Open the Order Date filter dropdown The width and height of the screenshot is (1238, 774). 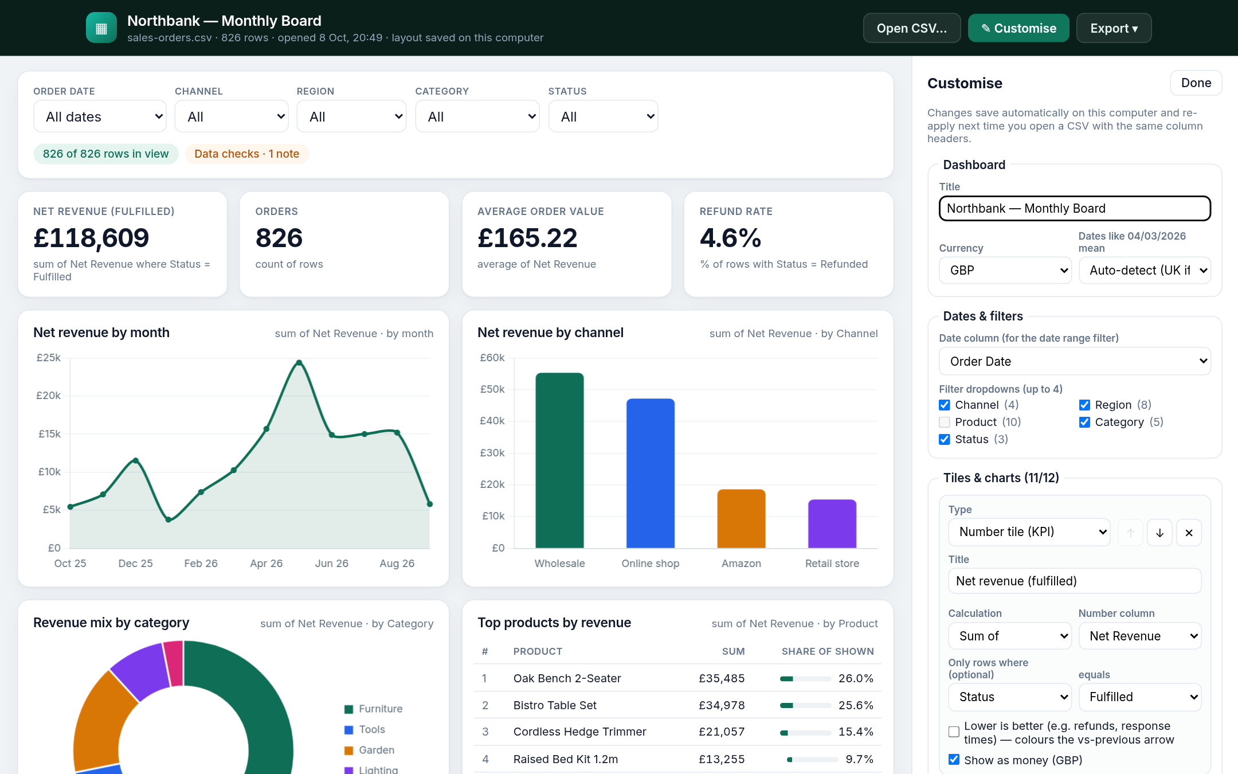pos(100,116)
